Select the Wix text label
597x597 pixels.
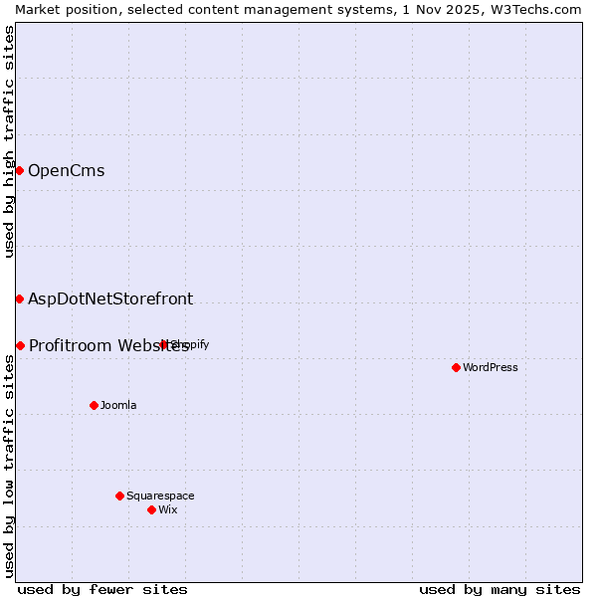[167, 509]
